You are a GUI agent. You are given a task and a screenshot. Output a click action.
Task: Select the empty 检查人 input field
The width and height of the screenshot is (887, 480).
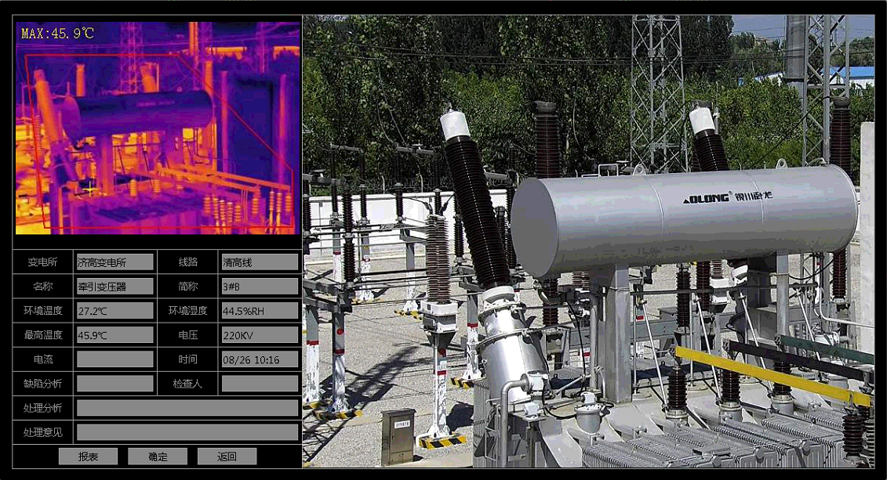[260, 384]
